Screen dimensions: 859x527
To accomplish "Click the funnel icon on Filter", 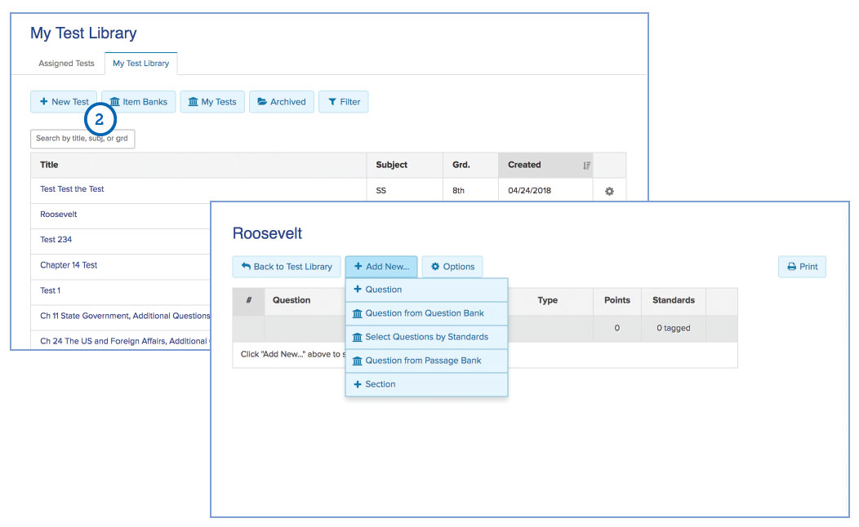I will pyautogui.click(x=332, y=102).
